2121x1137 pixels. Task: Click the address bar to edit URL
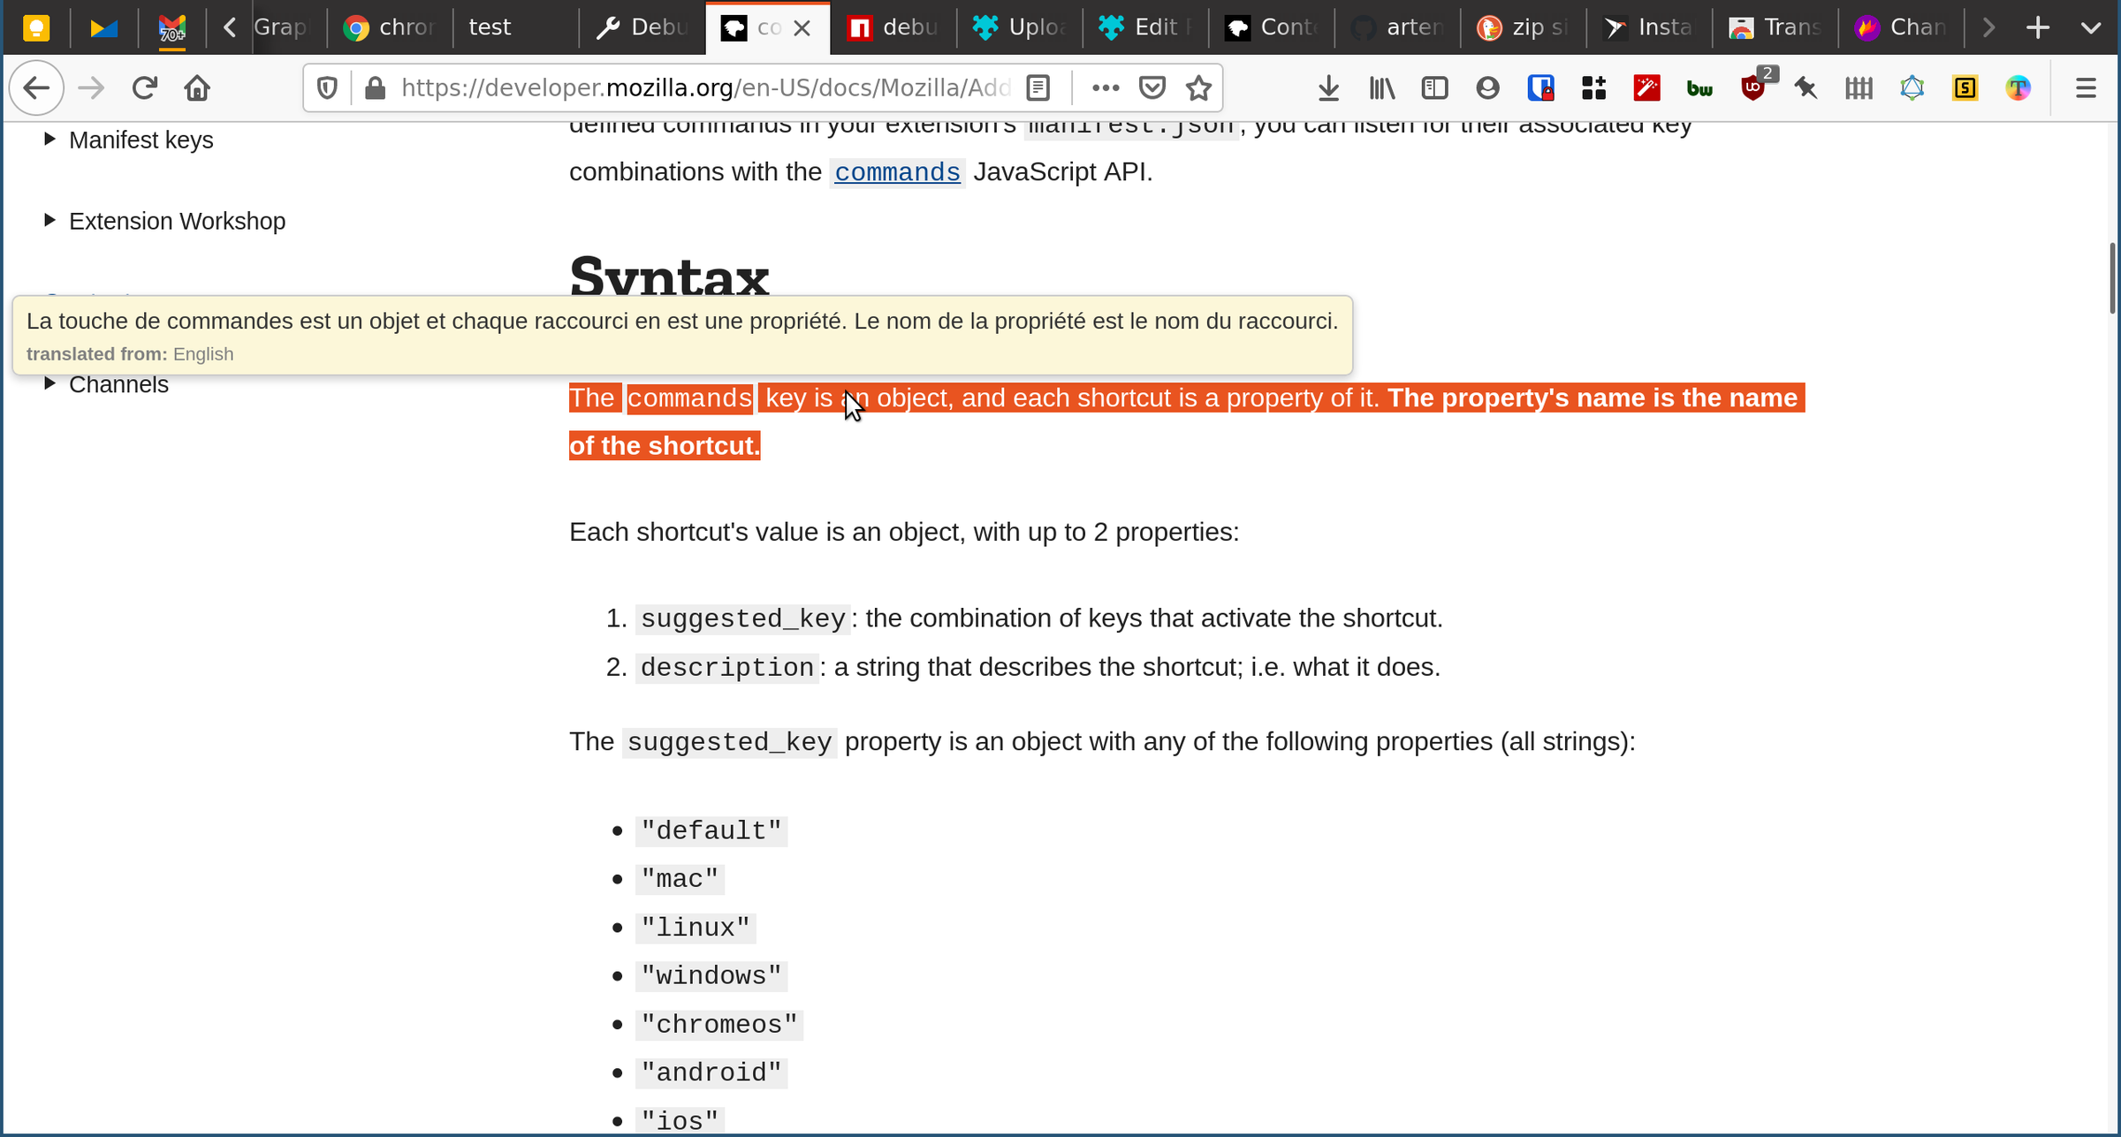click(x=702, y=88)
